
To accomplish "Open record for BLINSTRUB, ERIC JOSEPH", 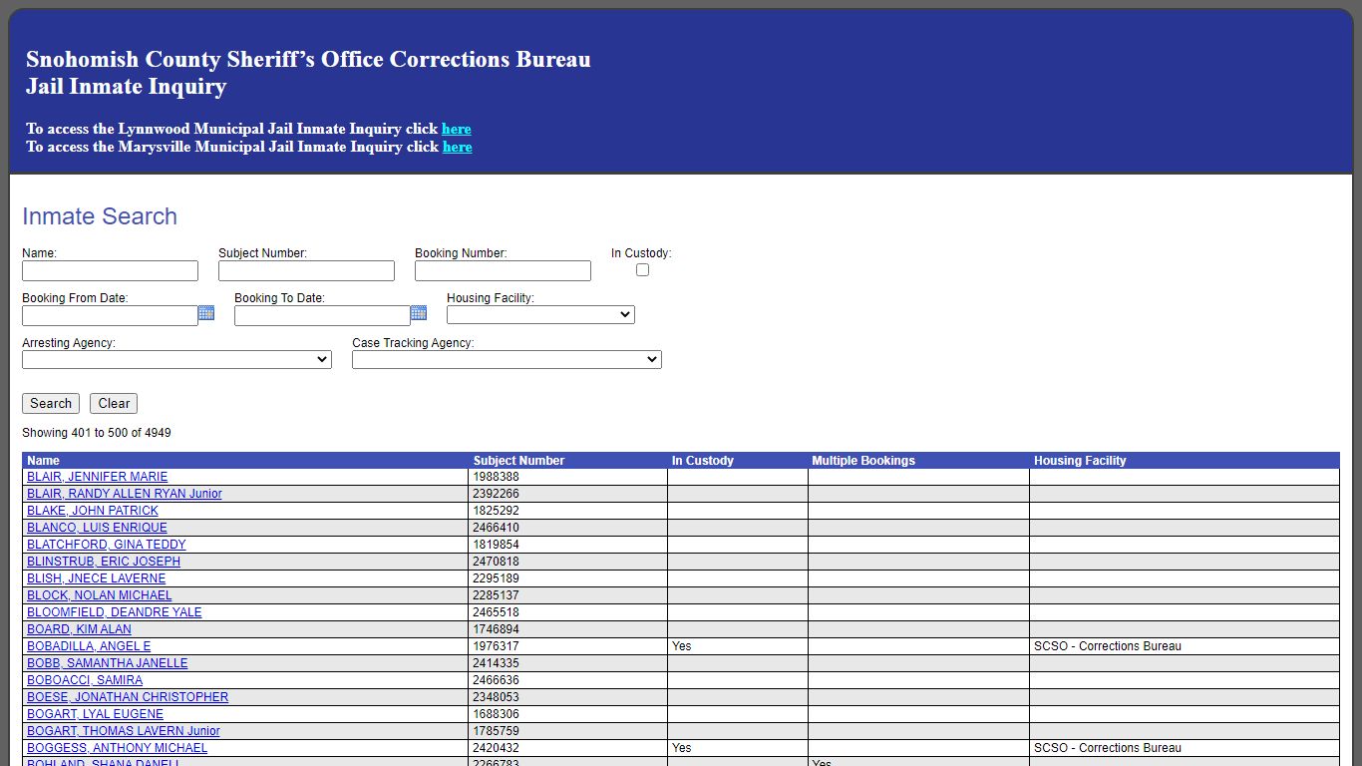I will [104, 562].
